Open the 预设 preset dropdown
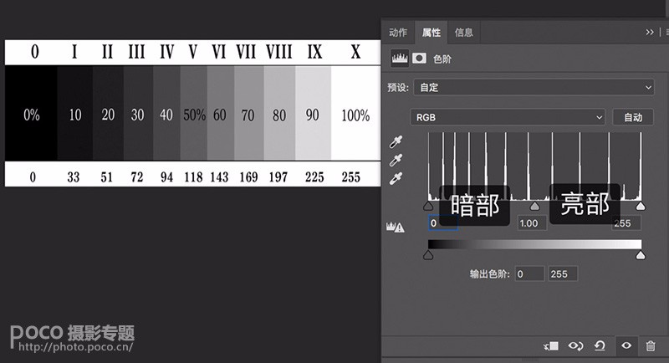Image resolution: width=669 pixels, height=363 pixels. (534, 88)
